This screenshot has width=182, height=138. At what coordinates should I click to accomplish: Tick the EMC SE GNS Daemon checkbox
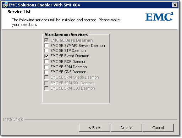[x=46, y=72]
